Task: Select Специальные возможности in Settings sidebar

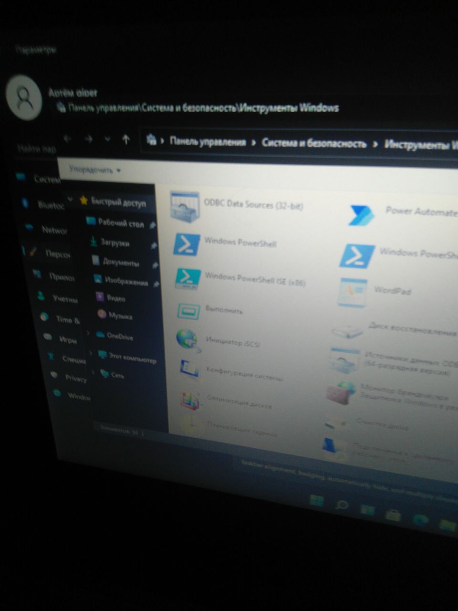Action: pyautogui.click(x=66, y=358)
